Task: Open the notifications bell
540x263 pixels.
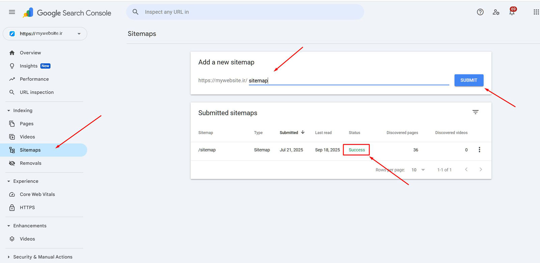Action: pos(512,12)
